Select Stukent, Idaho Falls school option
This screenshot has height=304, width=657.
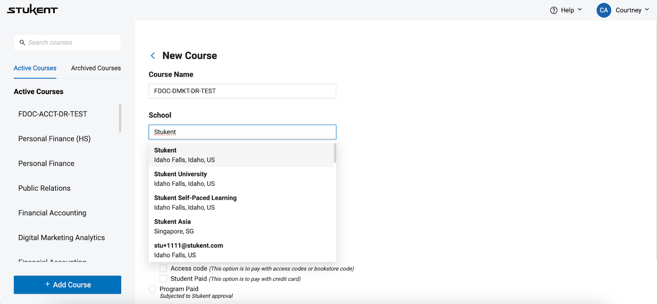point(241,155)
